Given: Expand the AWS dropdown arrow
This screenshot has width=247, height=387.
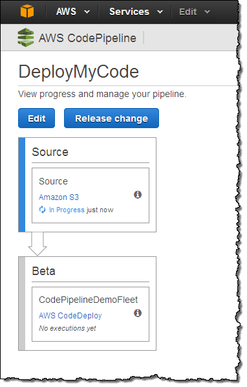Looking at the screenshot, I should pyautogui.click(x=87, y=12).
